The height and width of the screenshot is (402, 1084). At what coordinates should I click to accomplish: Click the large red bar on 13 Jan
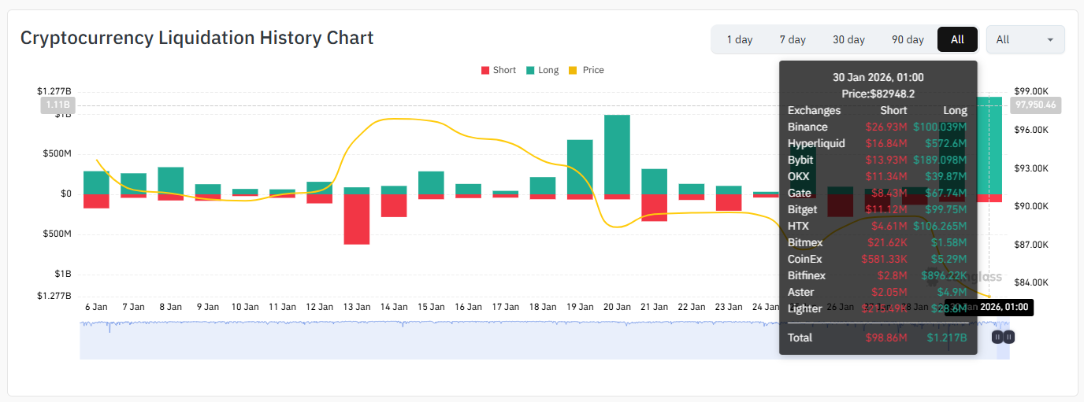(x=357, y=219)
